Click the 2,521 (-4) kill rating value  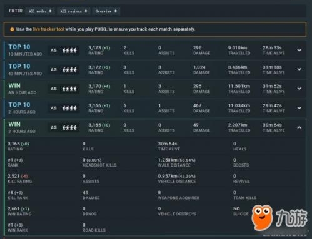click(18, 177)
